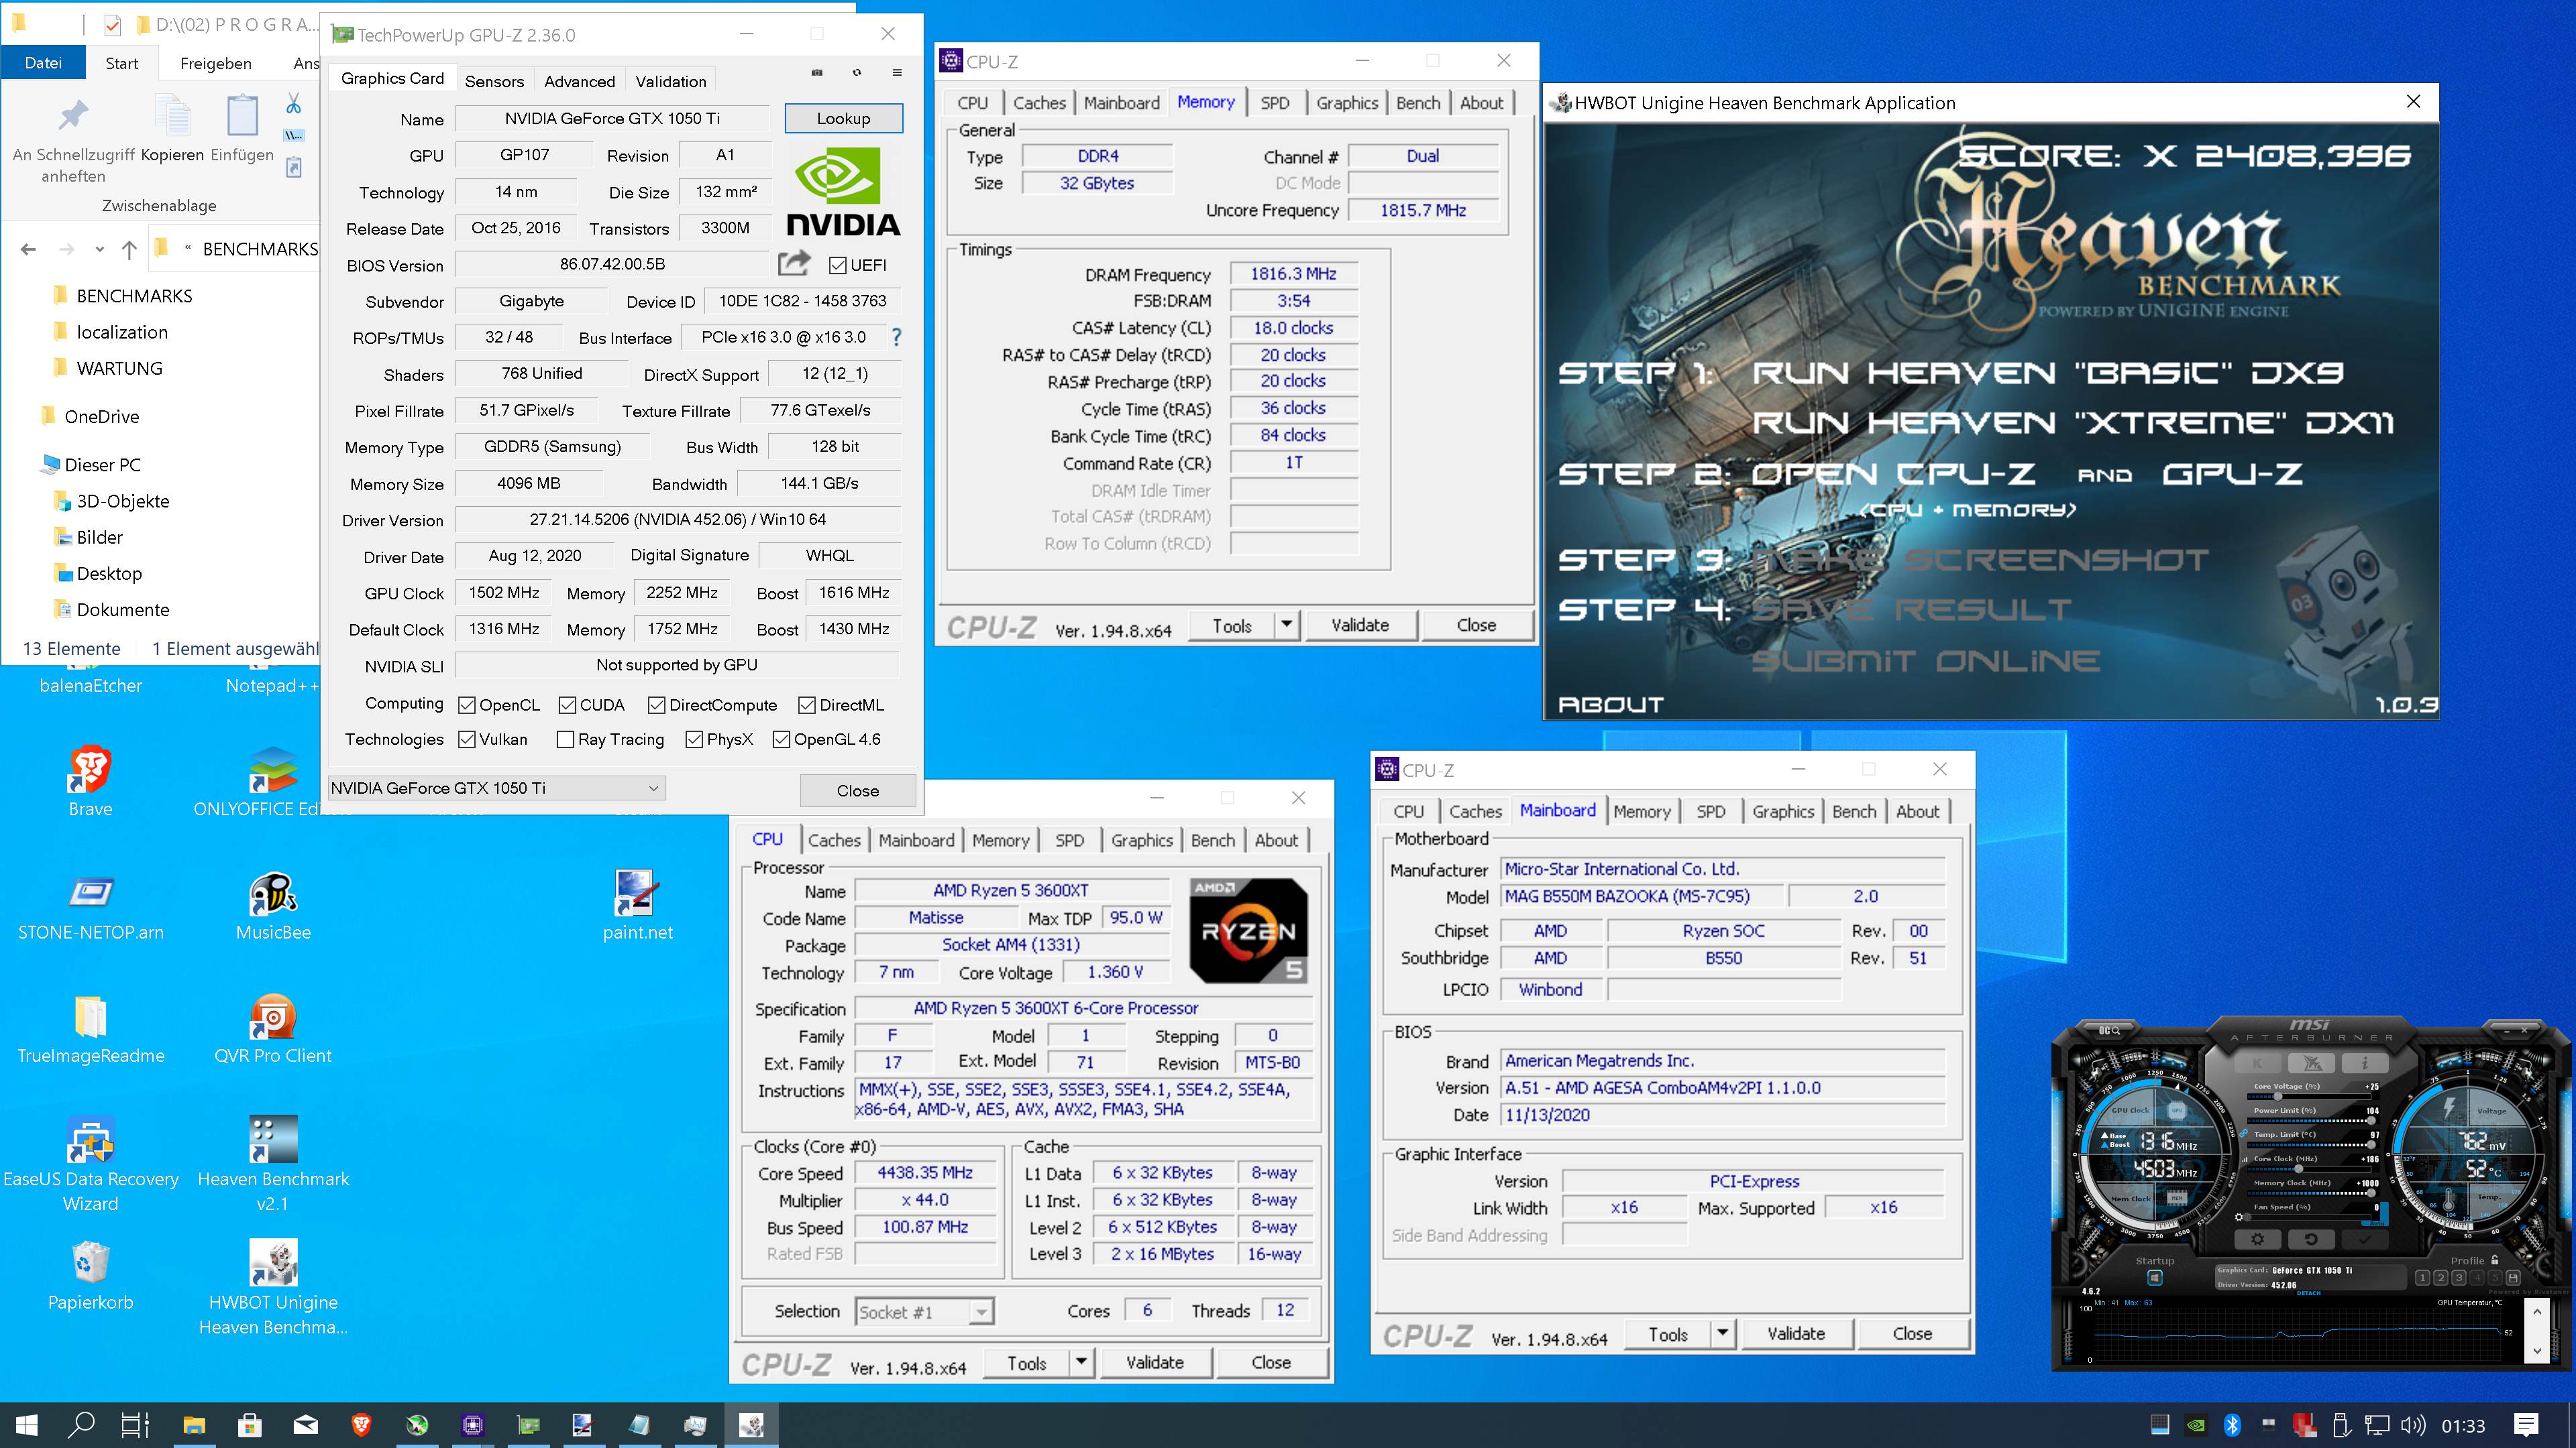Click the Afterburner save profile floppy icon
The image size is (2576, 1448).
click(2513, 1278)
